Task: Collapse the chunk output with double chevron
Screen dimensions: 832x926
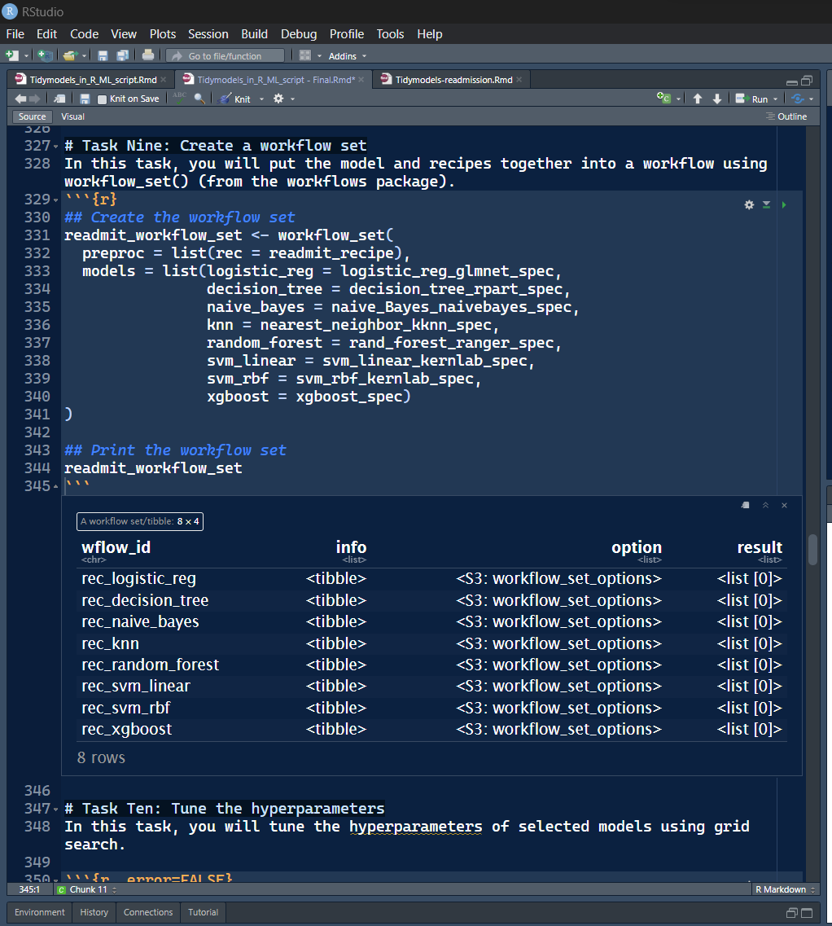Action: [x=765, y=505]
